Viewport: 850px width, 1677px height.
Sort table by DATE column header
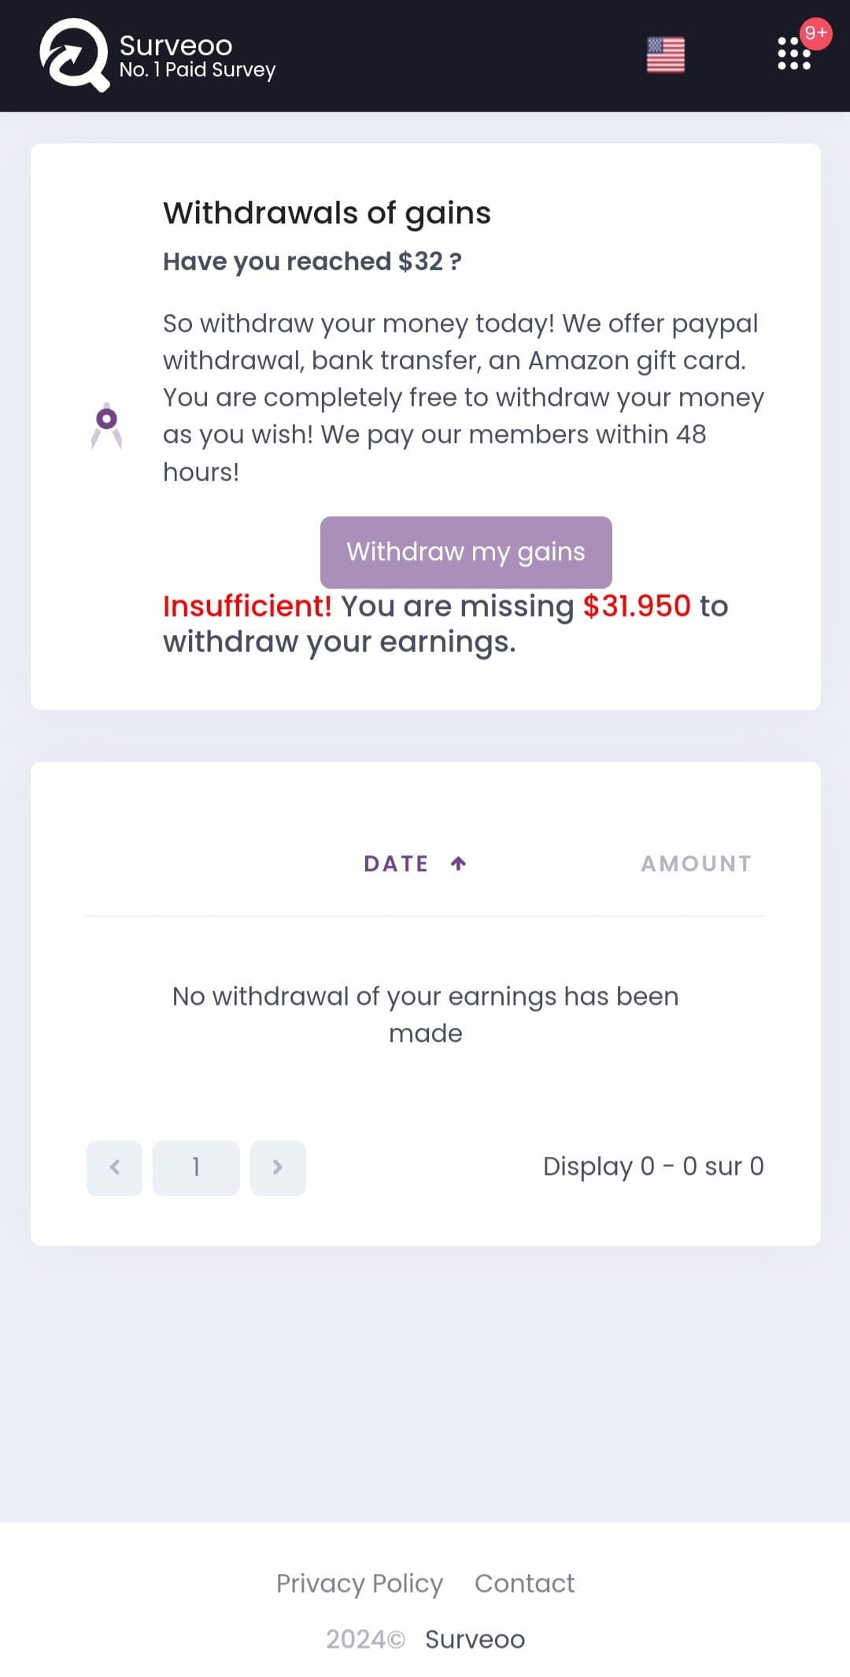(397, 863)
